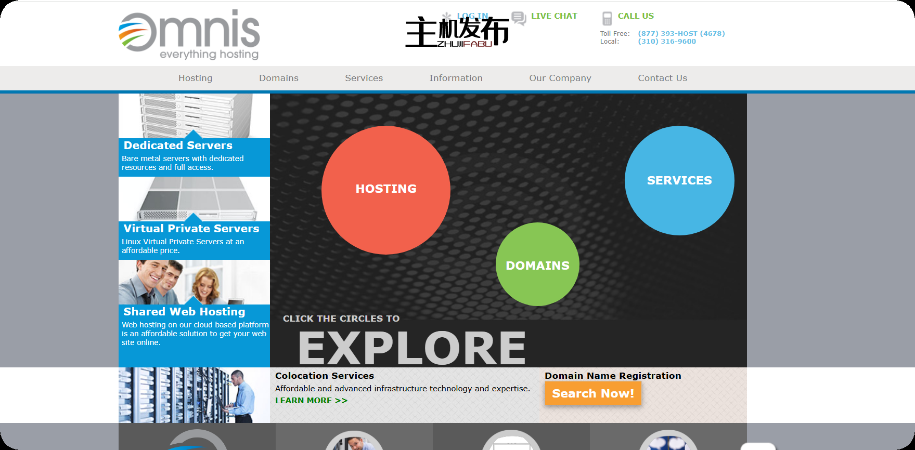Click the CALL US link
This screenshot has height=450, width=915.
tap(636, 16)
